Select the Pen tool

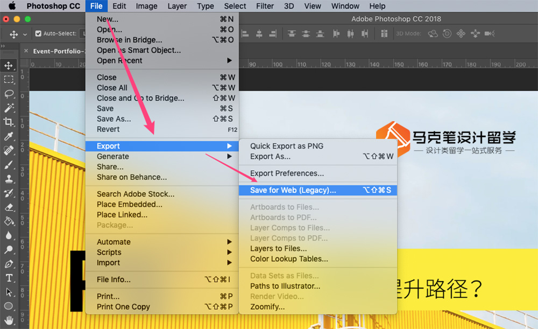tap(9, 264)
